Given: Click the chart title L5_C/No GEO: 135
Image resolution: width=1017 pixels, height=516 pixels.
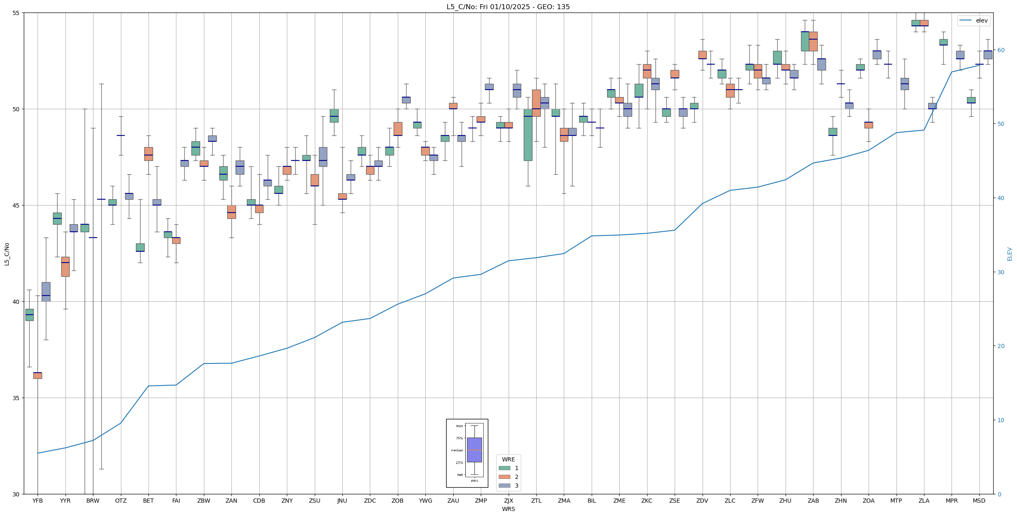Looking at the screenshot, I should 508,7.
